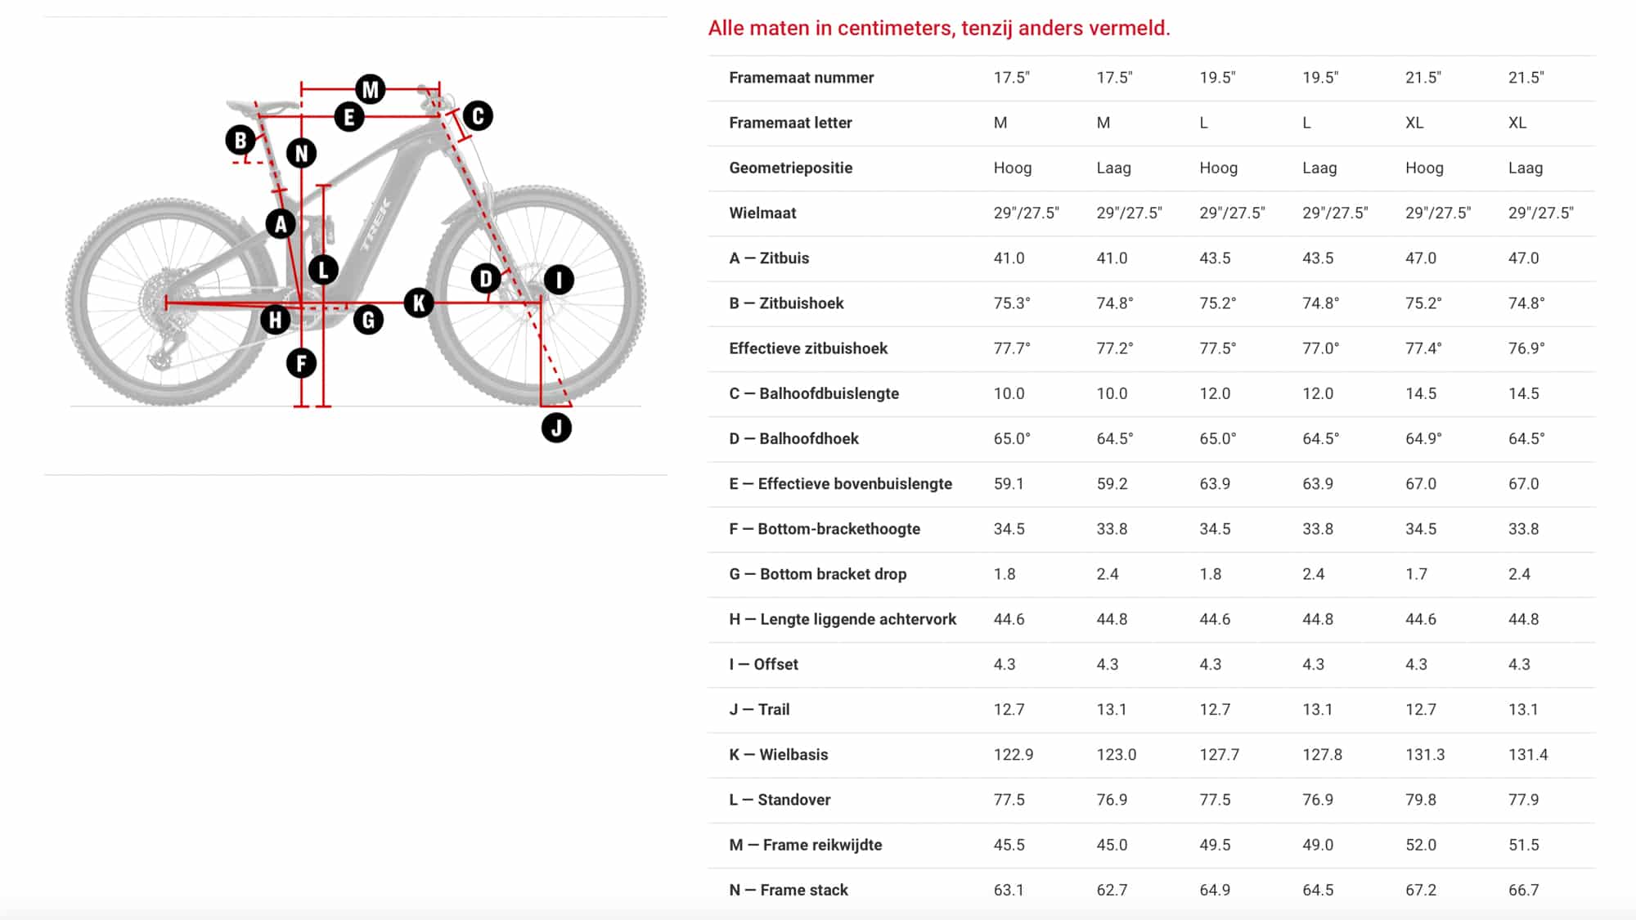Select the I marker on front wheel
Screen dimensions: 1636x920
tap(559, 280)
